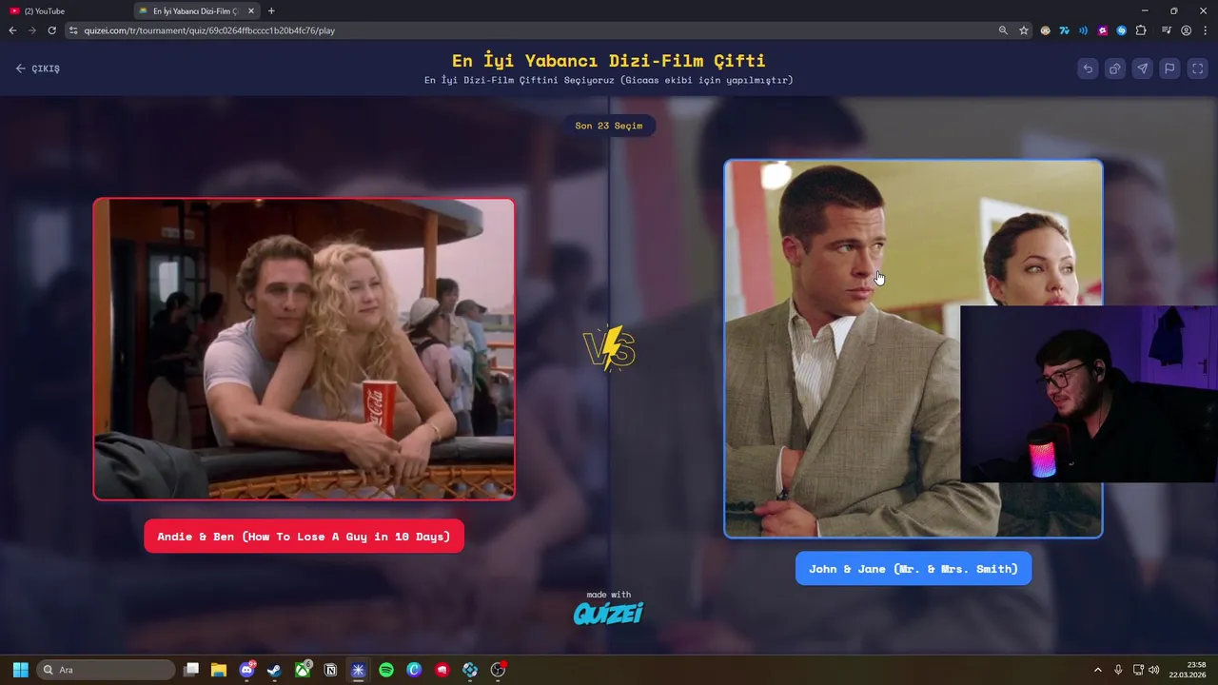The height and width of the screenshot is (685, 1218).
Task: Click the Son 23 Seçim counter badge
Action: (x=609, y=126)
